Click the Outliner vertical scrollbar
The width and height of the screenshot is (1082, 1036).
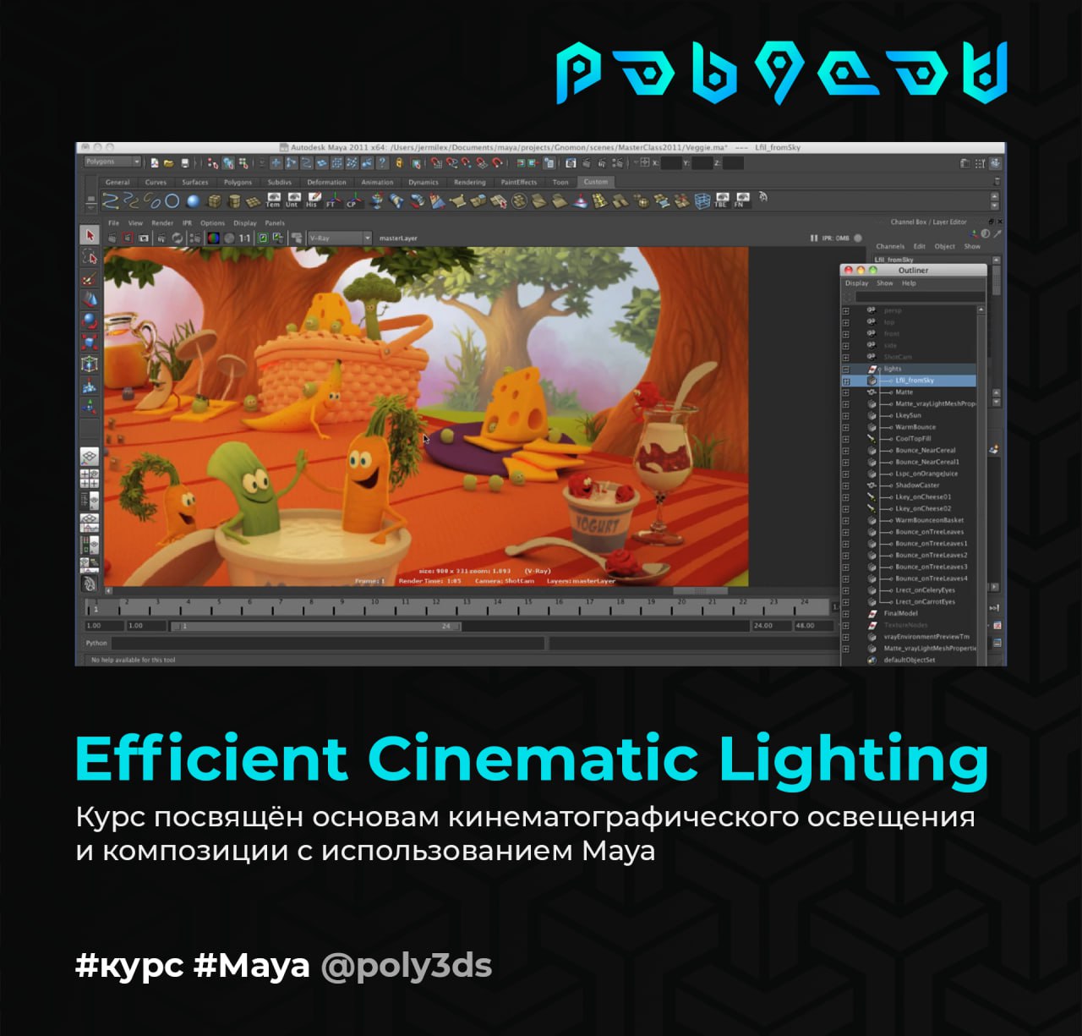point(981,485)
